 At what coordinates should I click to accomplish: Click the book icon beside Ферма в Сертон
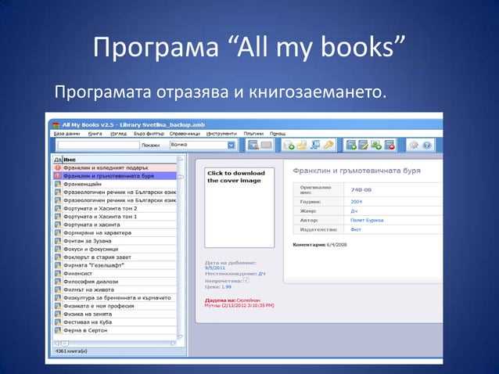click(58, 330)
